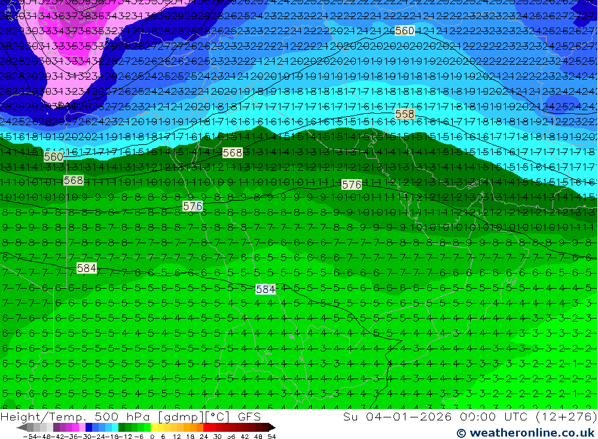Click the 18 legend scale value
598x439 pixels.
(190, 437)
